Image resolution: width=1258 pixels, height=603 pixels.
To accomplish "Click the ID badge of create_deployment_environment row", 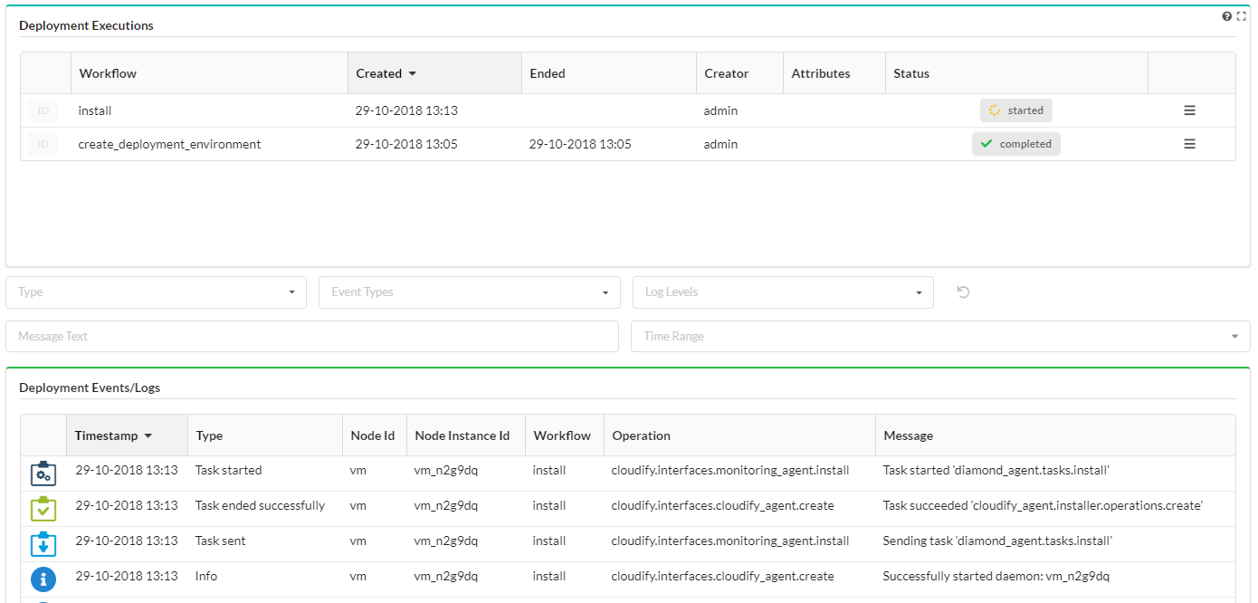I will coord(43,144).
